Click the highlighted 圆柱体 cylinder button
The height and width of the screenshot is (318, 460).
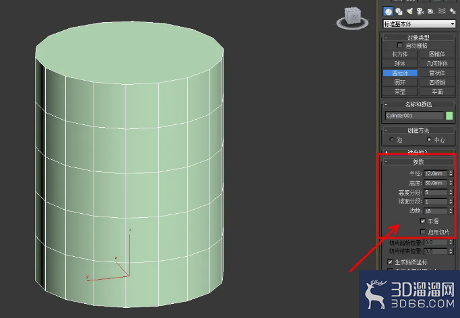click(x=400, y=73)
